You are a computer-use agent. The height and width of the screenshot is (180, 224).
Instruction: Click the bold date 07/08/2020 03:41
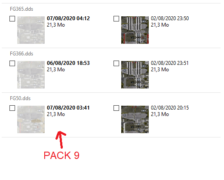point(68,108)
